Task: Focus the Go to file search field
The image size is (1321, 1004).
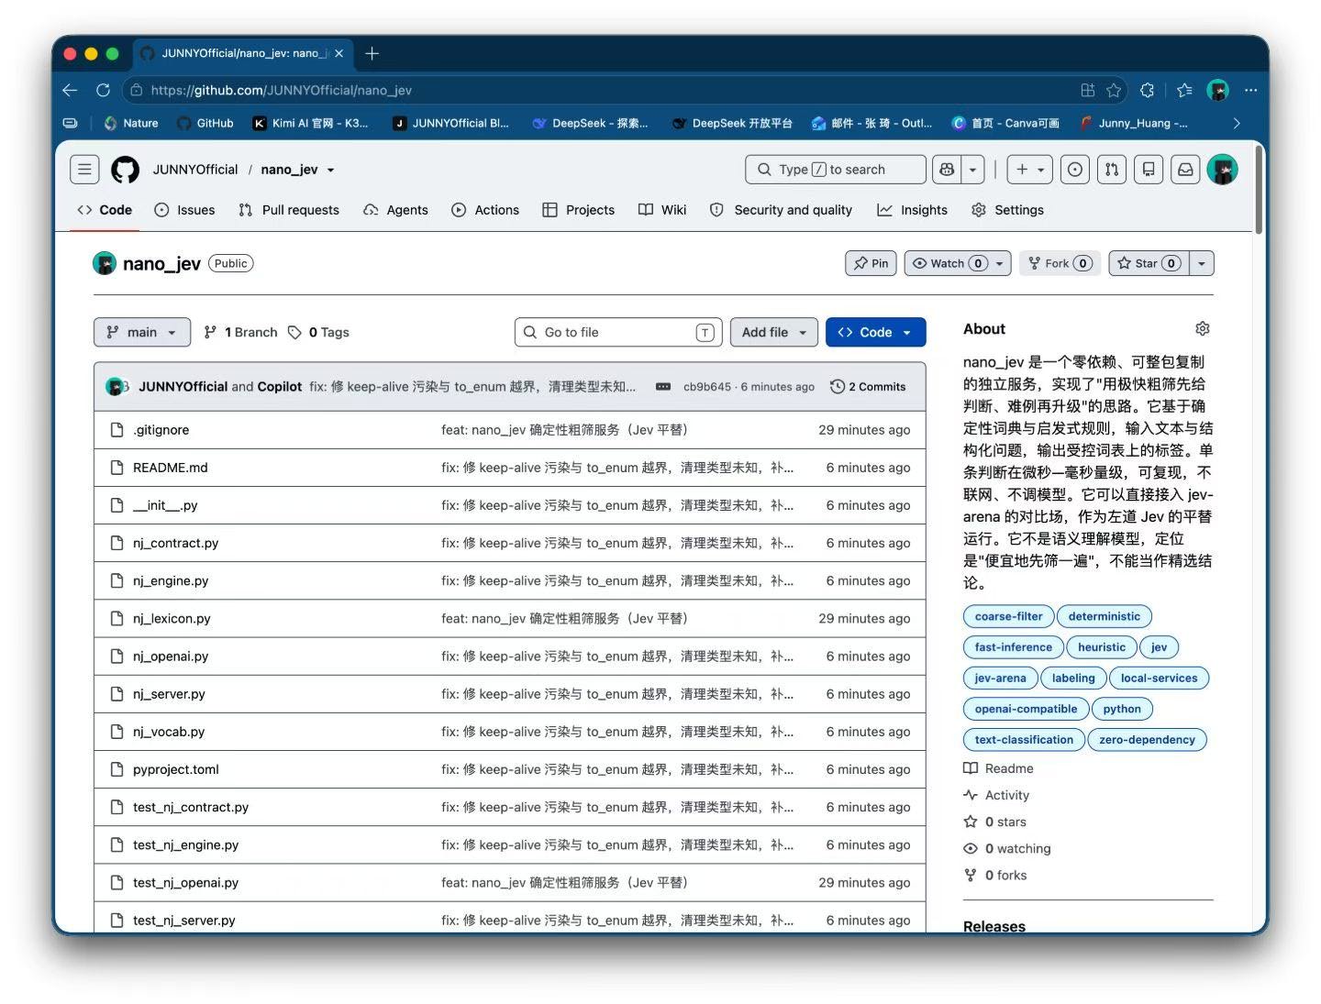Action: [x=618, y=332]
